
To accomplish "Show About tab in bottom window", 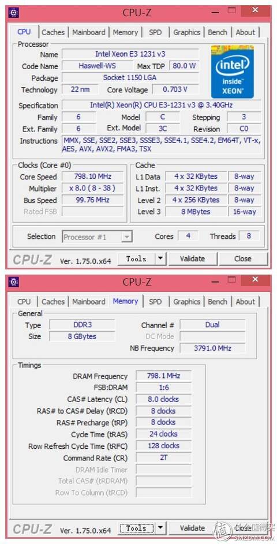I will click(245, 302).
